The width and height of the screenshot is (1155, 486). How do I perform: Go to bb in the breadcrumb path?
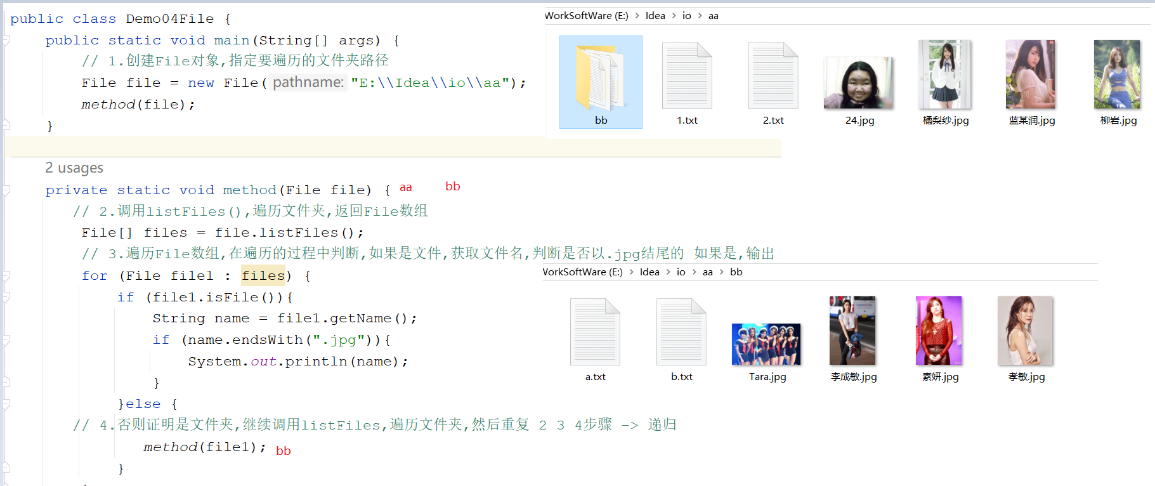click(x=736, y=272)
